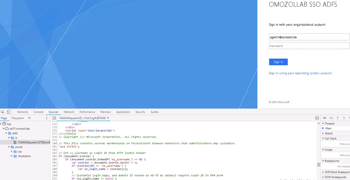Switch to the Sources tab
The width and height of the screenshot is (350, 180).
click(x=54, y=112)
